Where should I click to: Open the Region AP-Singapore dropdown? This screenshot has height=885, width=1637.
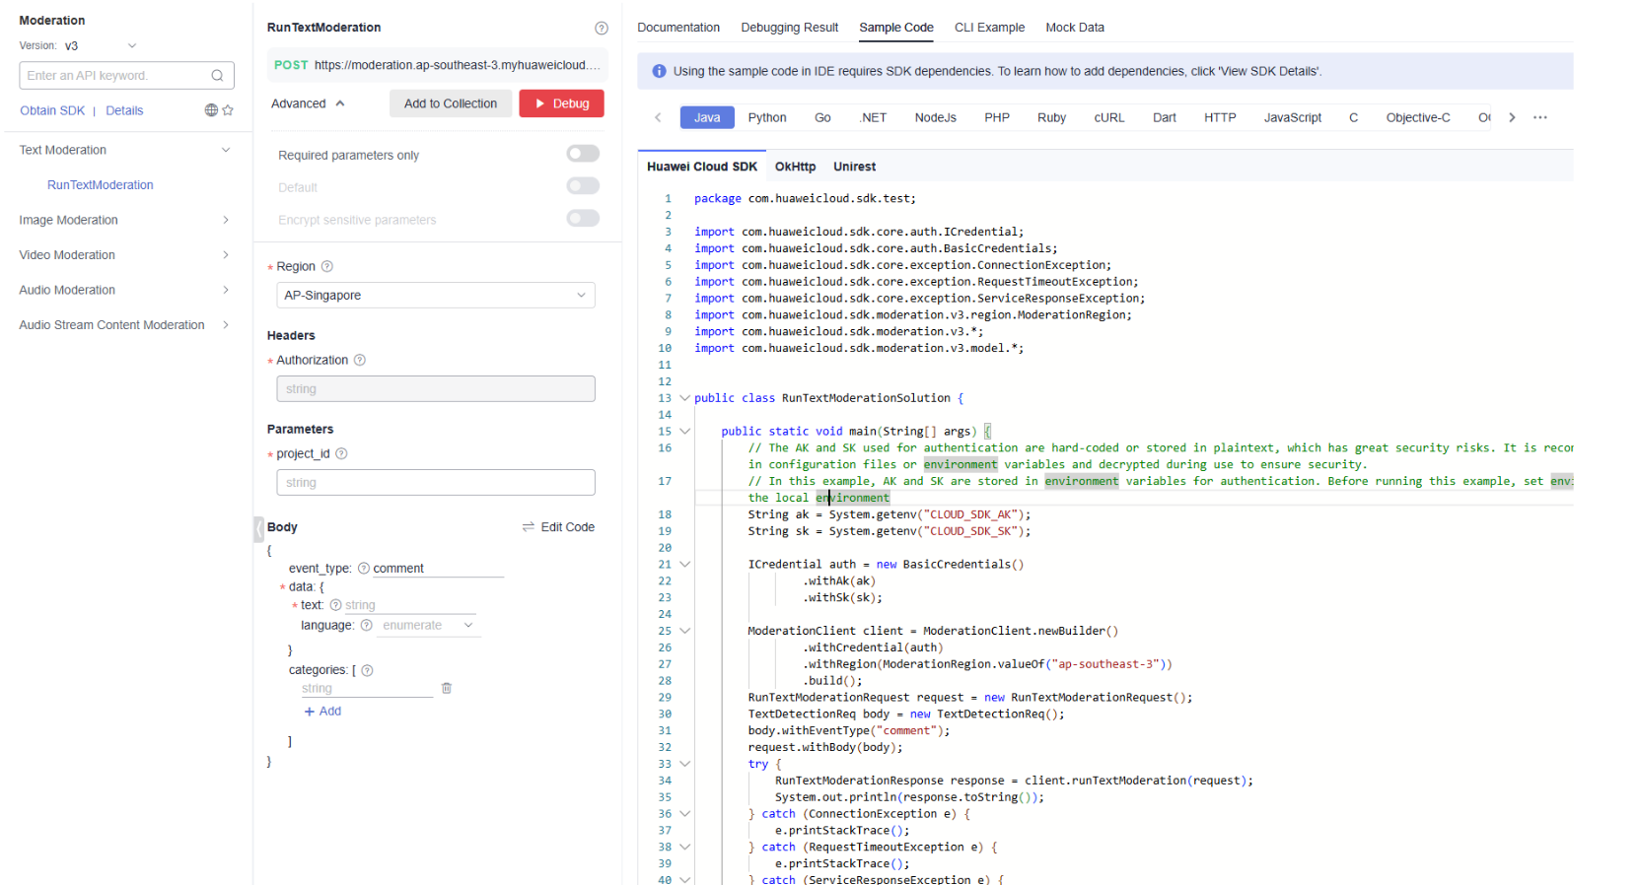(x=436, y=295)
